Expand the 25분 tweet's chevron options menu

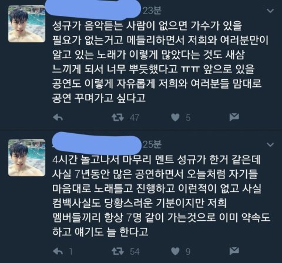coord(270,144)
